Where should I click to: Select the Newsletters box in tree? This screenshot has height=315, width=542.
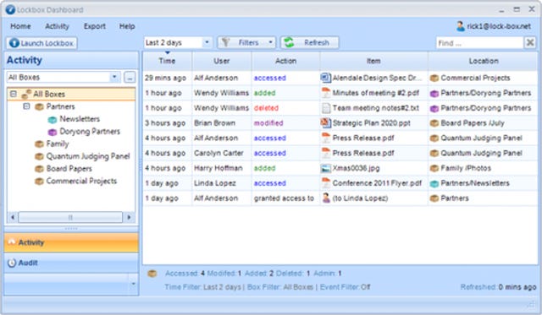80,119
